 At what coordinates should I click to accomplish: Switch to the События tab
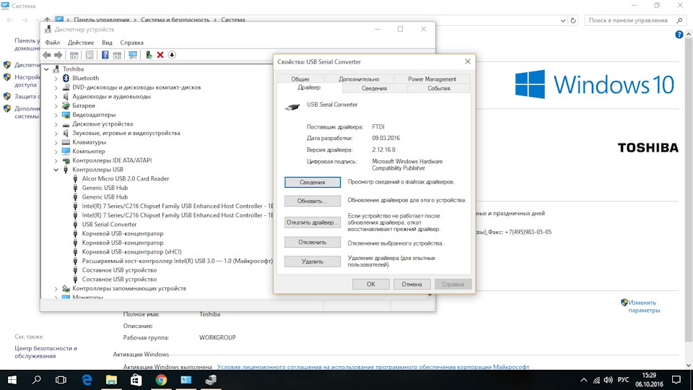tap(439, 88)
